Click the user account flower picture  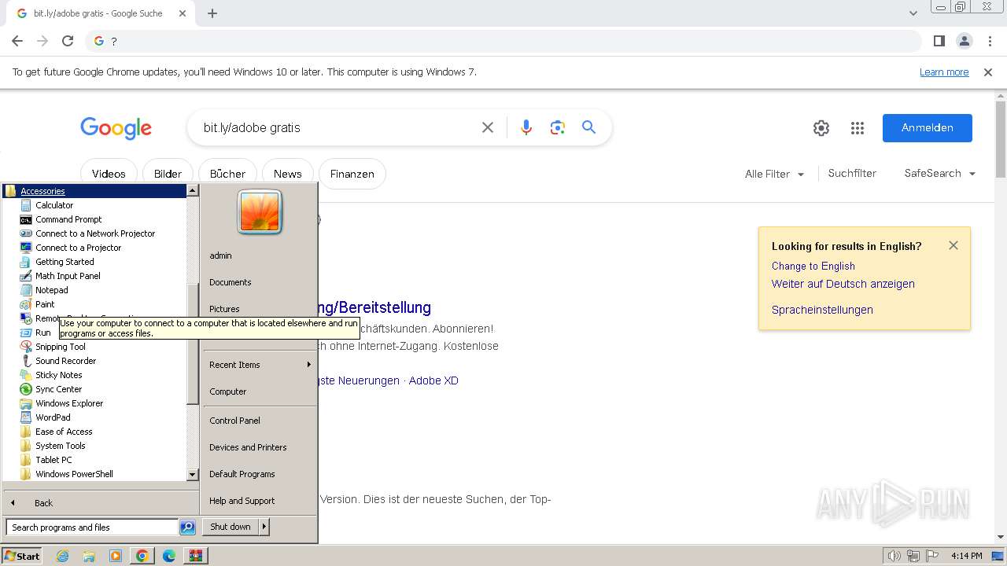[x=260, y=212]
